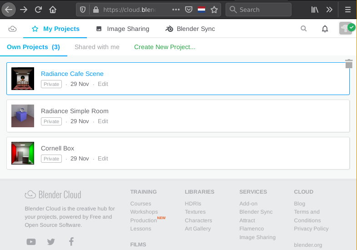This screenshot has height=250, width=357.
Task: Open the My Projects tab
Action: coord(55,29)
